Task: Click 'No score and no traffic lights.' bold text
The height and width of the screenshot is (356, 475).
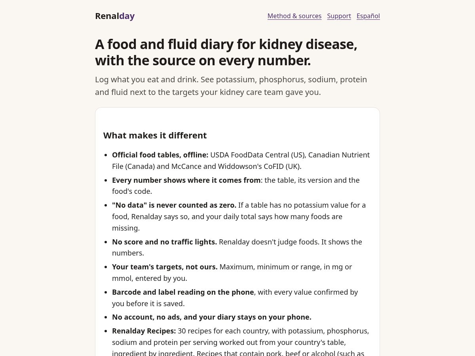Action: (164, 242)
